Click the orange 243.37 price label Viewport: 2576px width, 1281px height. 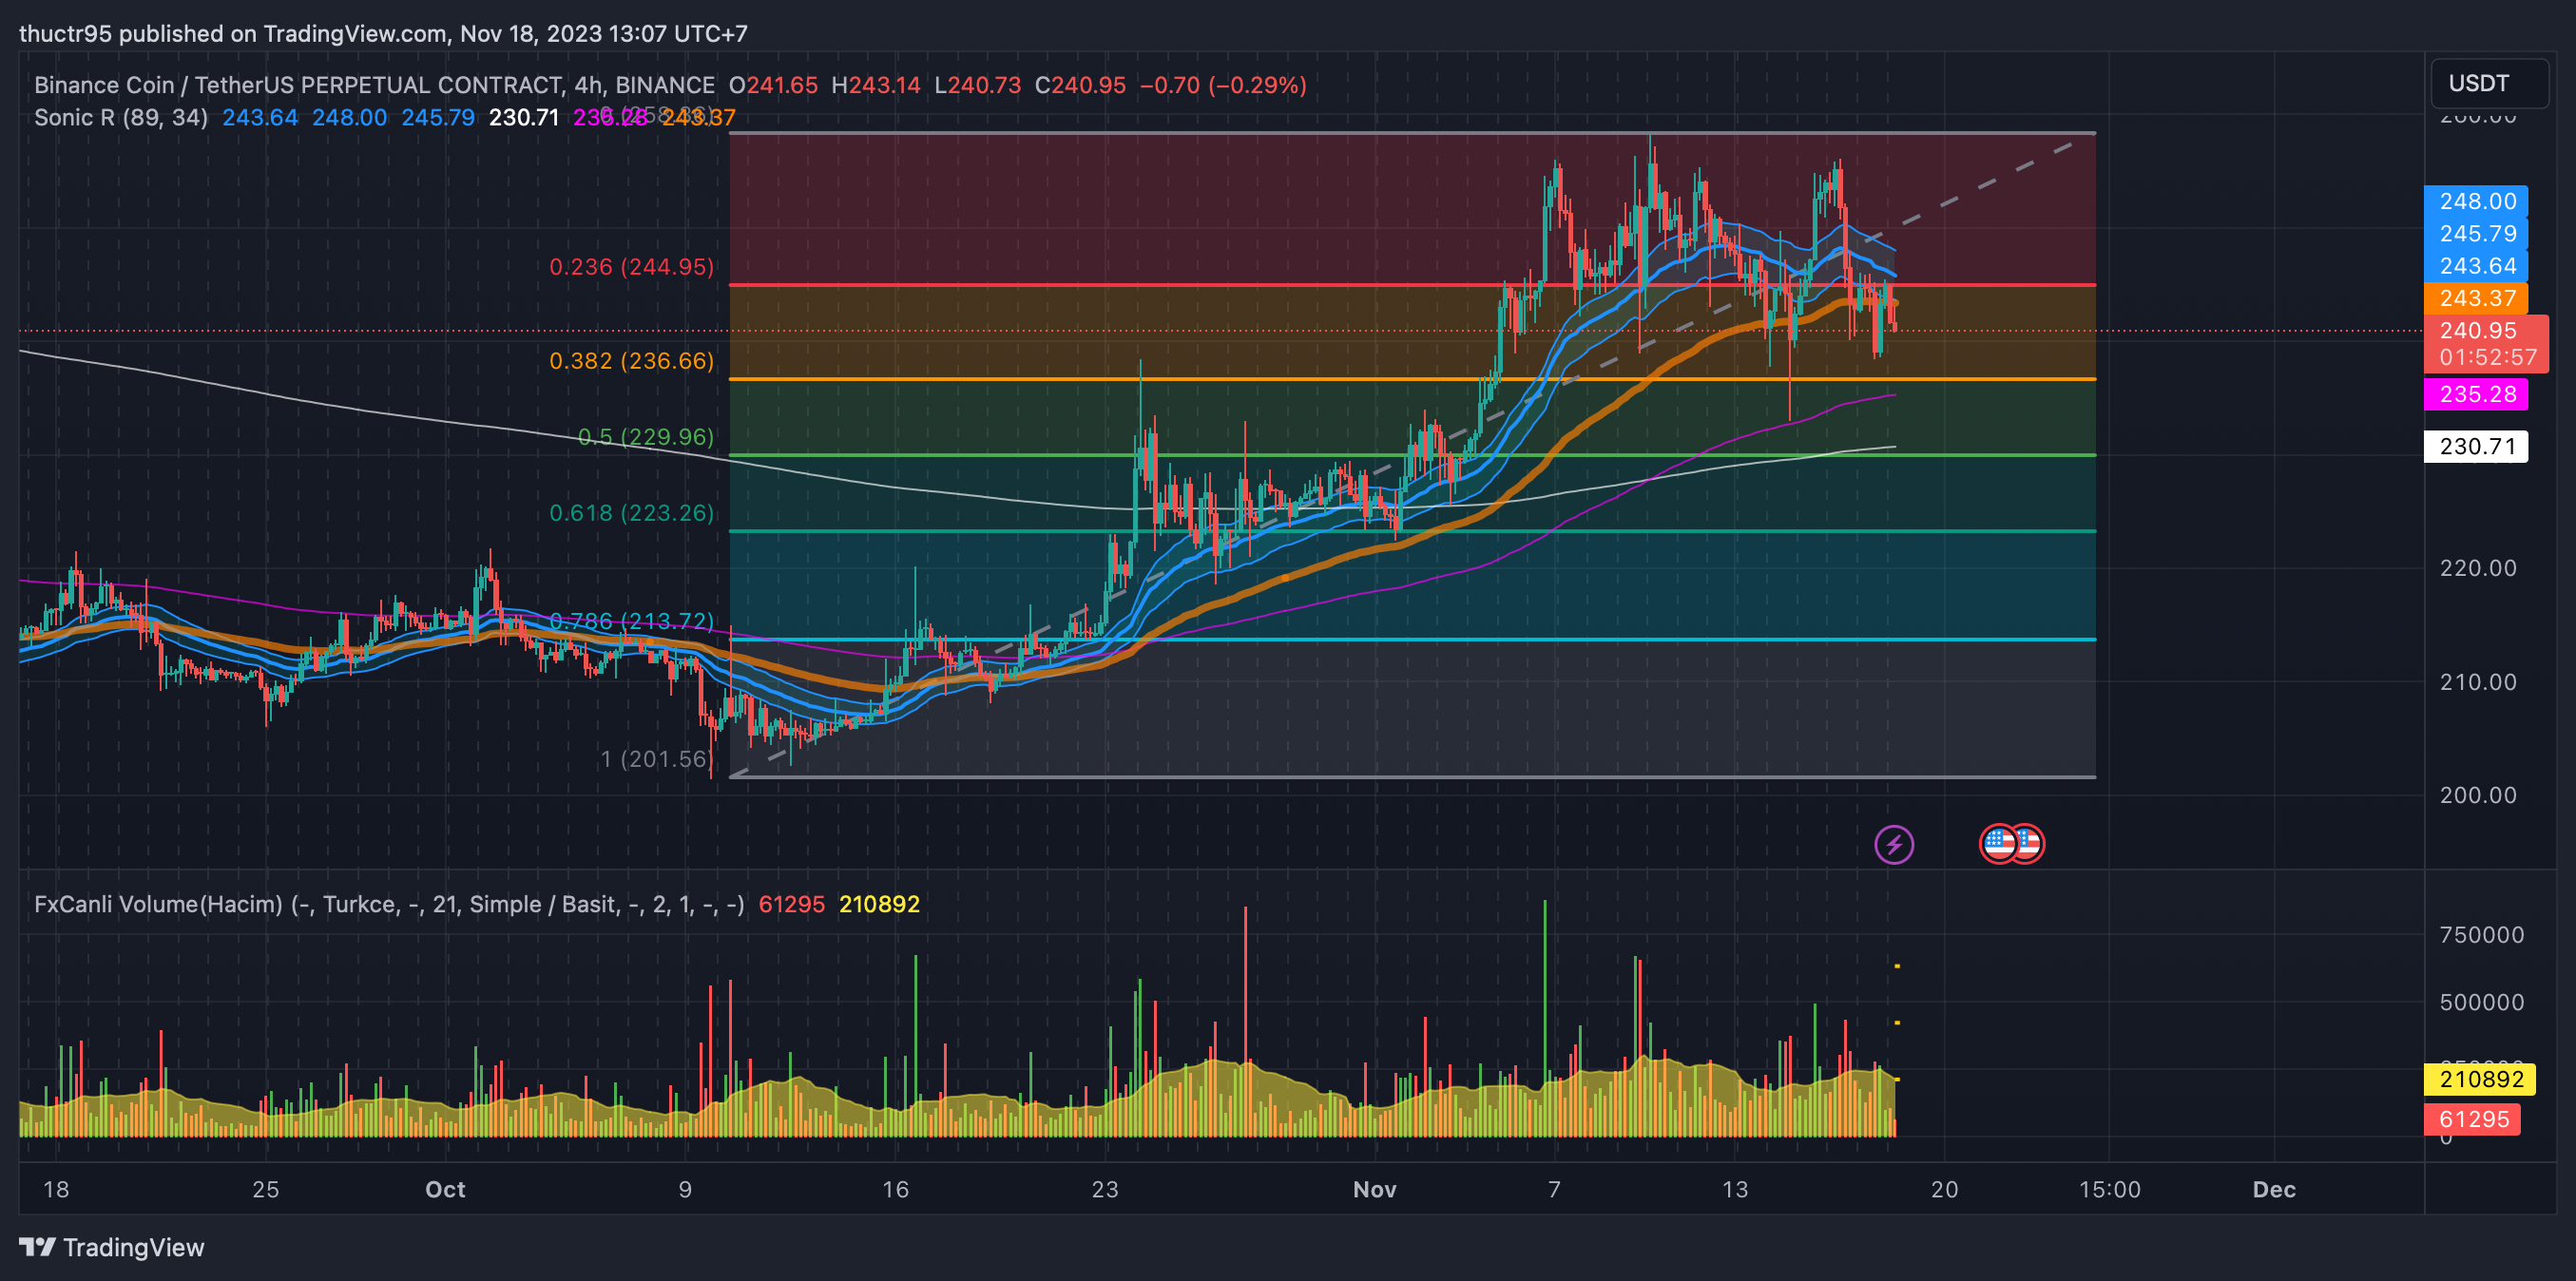pos(2476,298)
